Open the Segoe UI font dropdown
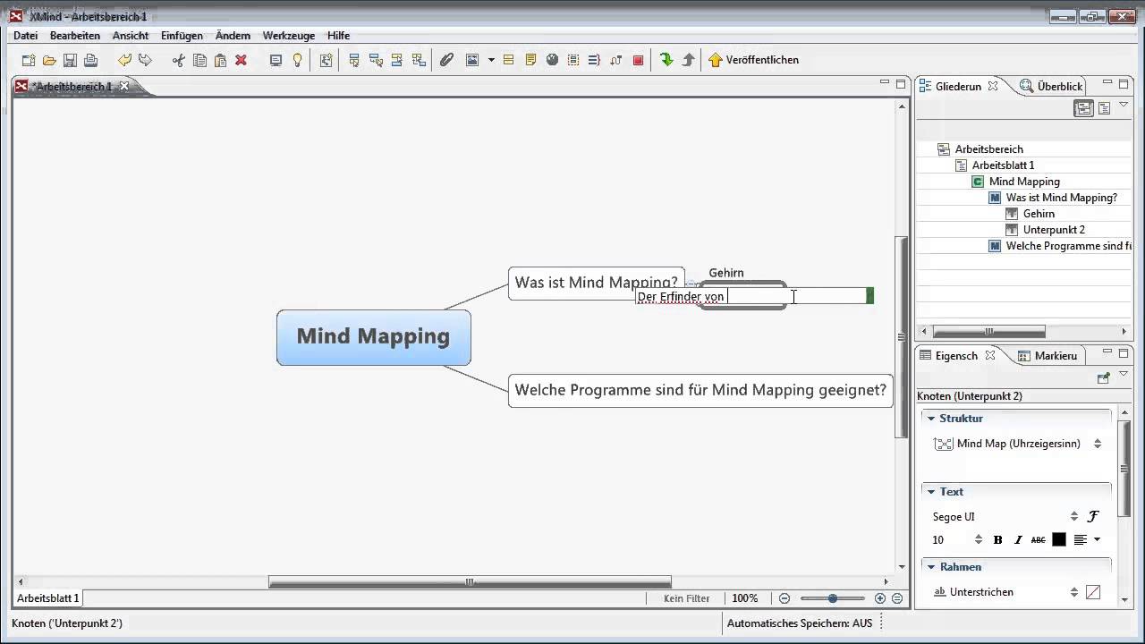1145x644 pixels. tap(1074, 517)
